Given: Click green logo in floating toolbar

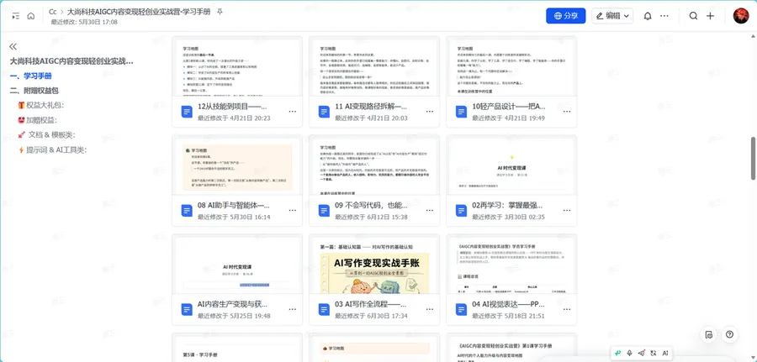Looking at the screenshot, I should tap(617, 354).
